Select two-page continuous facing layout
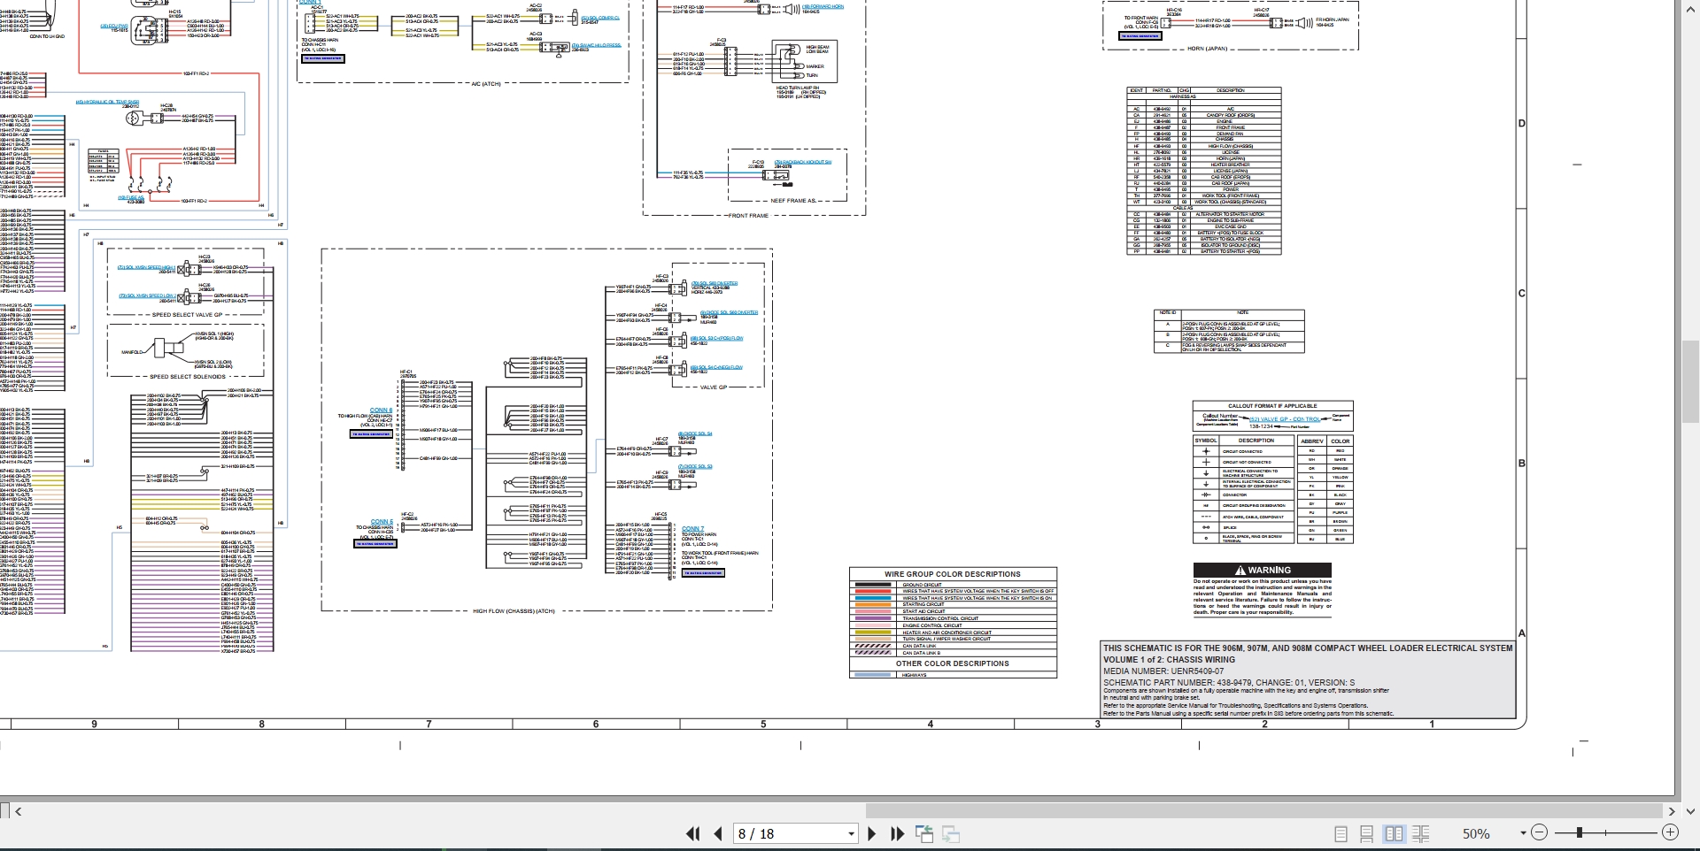This screenshot has width=1700, height=851. [x=1421, y=833]
